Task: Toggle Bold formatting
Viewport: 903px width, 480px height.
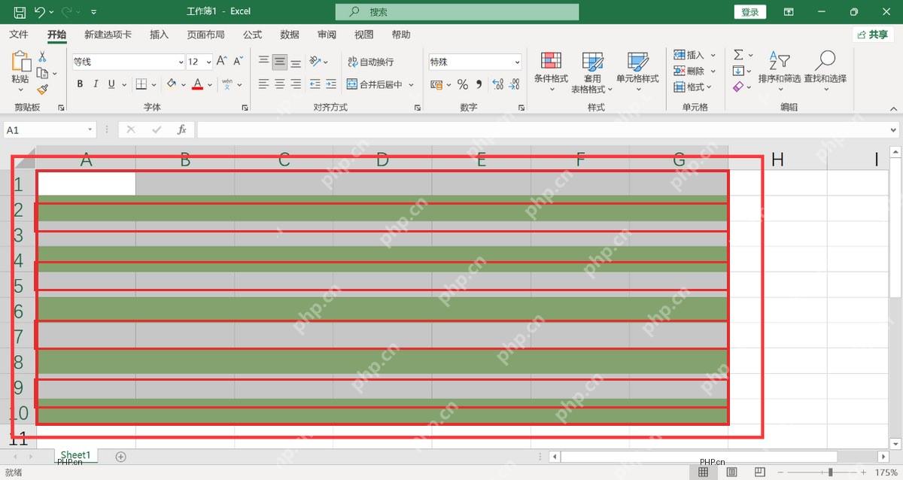Action: coord(79,84)
